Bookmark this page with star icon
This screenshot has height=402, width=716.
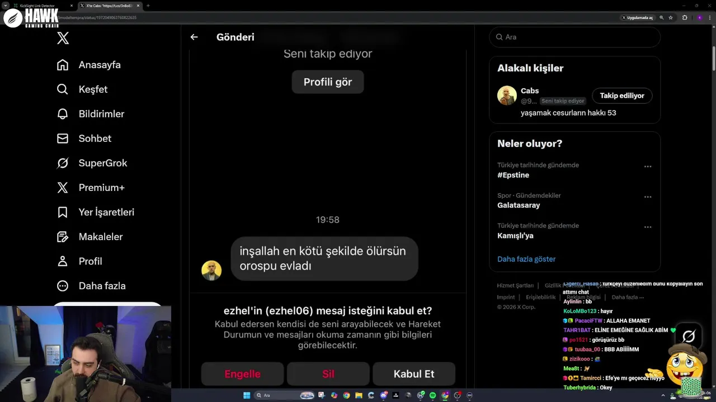tap(671, 17)
